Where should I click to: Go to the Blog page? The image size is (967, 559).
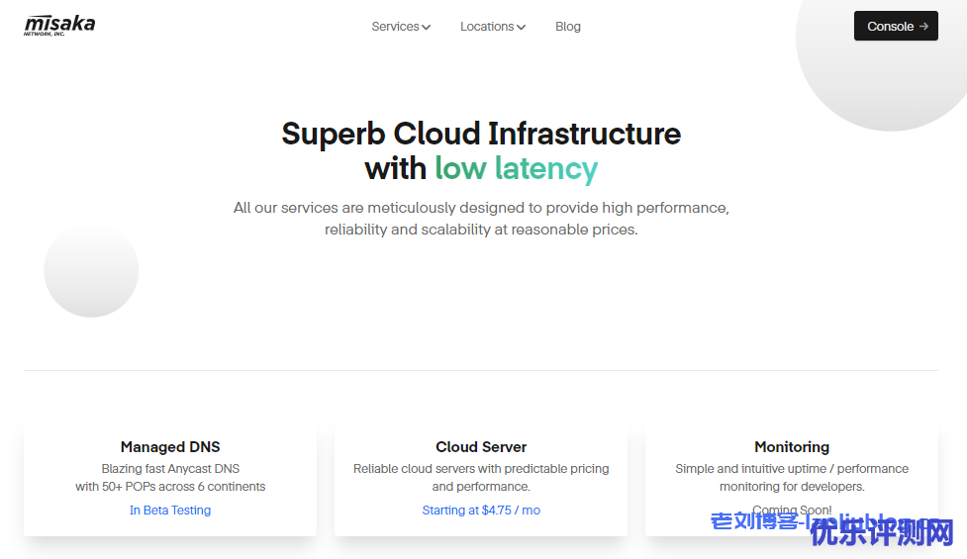pyautogui.click(x=568, y=27)
